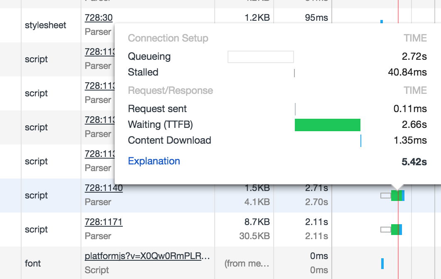Image resolution: width=441 pixels, height=279 pixels.
Task: Click the green Waiting TTFB bar
Action: click(328, 125)
